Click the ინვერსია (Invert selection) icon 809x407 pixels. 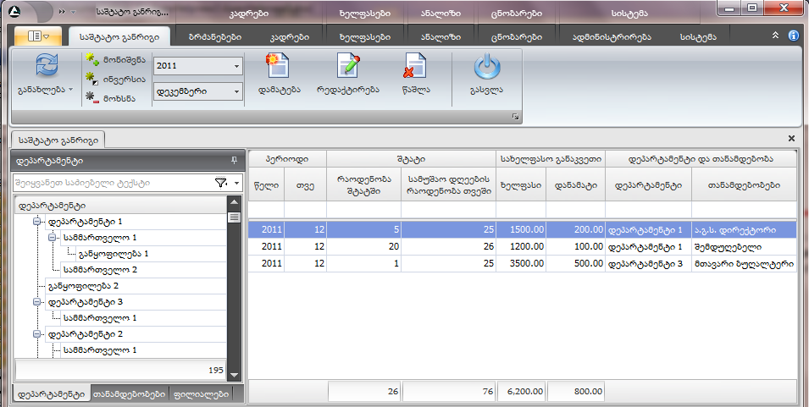point(93,79)
